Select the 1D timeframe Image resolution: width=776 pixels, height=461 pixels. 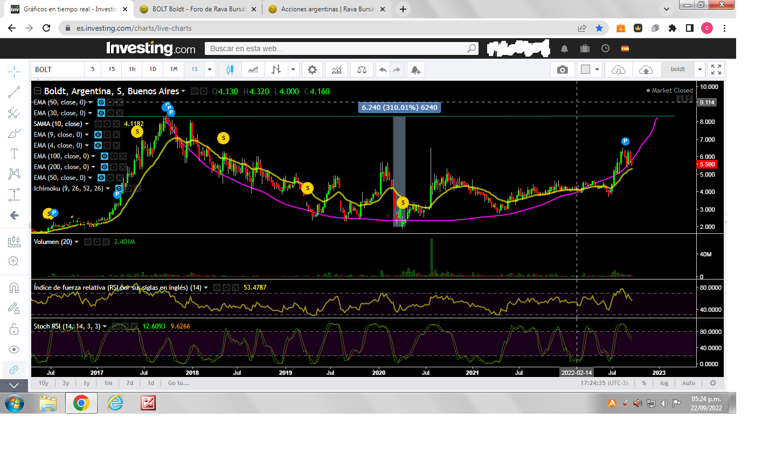pyautogui.click(x=153, y=69)
